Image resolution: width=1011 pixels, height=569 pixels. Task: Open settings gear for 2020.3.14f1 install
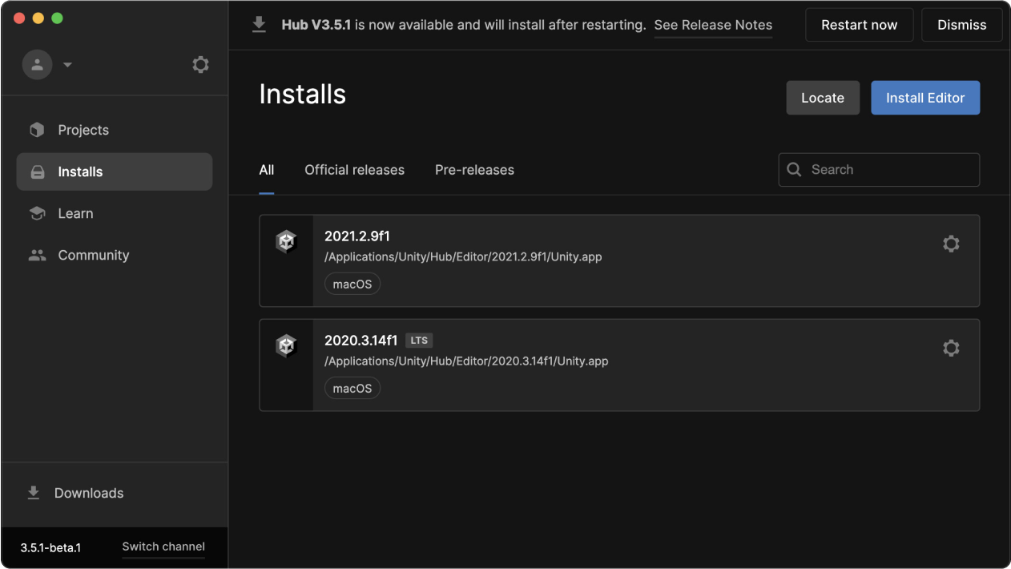[x=951, y=348]
